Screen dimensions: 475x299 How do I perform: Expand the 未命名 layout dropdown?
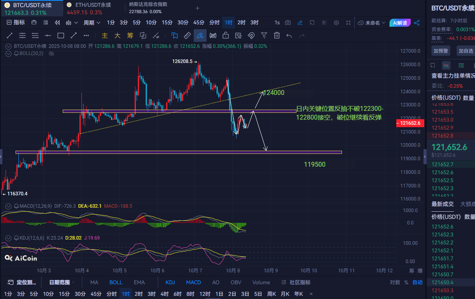coord(372,23)
